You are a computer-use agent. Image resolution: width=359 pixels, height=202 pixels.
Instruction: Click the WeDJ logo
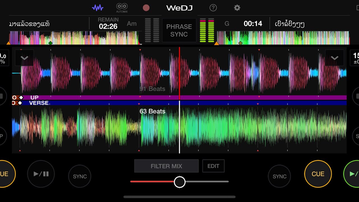coord(179,8)
